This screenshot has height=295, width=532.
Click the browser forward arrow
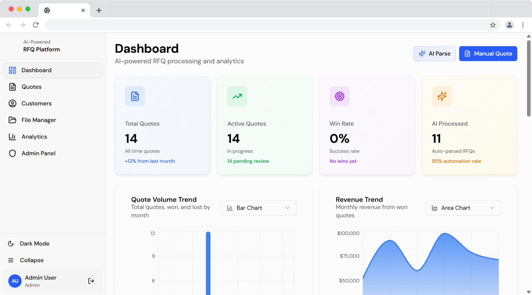click(x=22, y=25)
